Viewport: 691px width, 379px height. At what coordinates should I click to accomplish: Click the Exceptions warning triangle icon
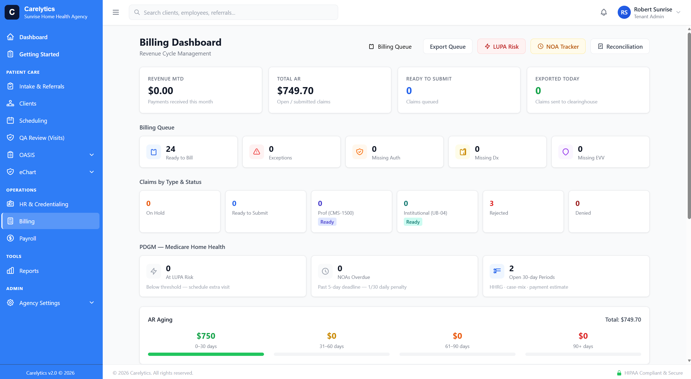coord(257,152)
